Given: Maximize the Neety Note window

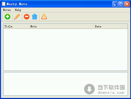Looking at the screenshot, I should [121, 4].
